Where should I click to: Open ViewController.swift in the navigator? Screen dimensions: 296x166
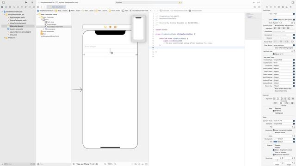[x=18, y=23]
